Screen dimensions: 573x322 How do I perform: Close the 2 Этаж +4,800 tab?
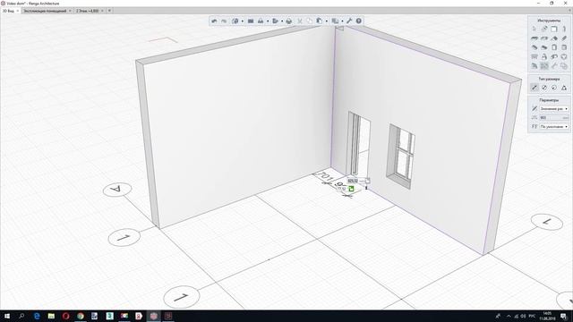[x=102, y=11]
